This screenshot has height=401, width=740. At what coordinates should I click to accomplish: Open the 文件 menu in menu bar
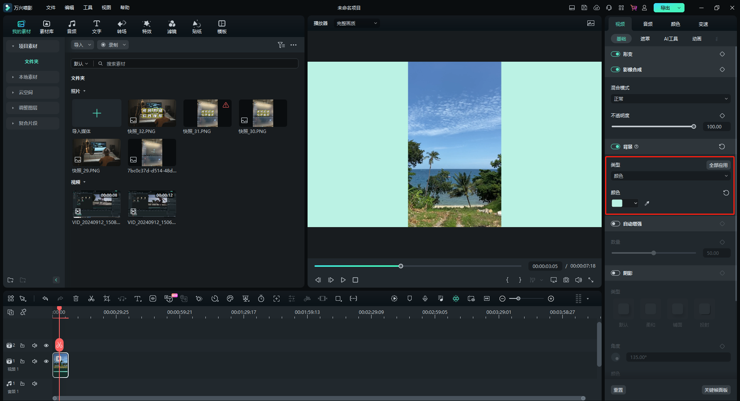pos(51,8)
